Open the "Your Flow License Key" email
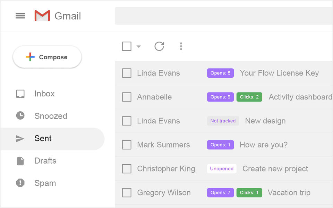333x208 pixels. [279, 73]
